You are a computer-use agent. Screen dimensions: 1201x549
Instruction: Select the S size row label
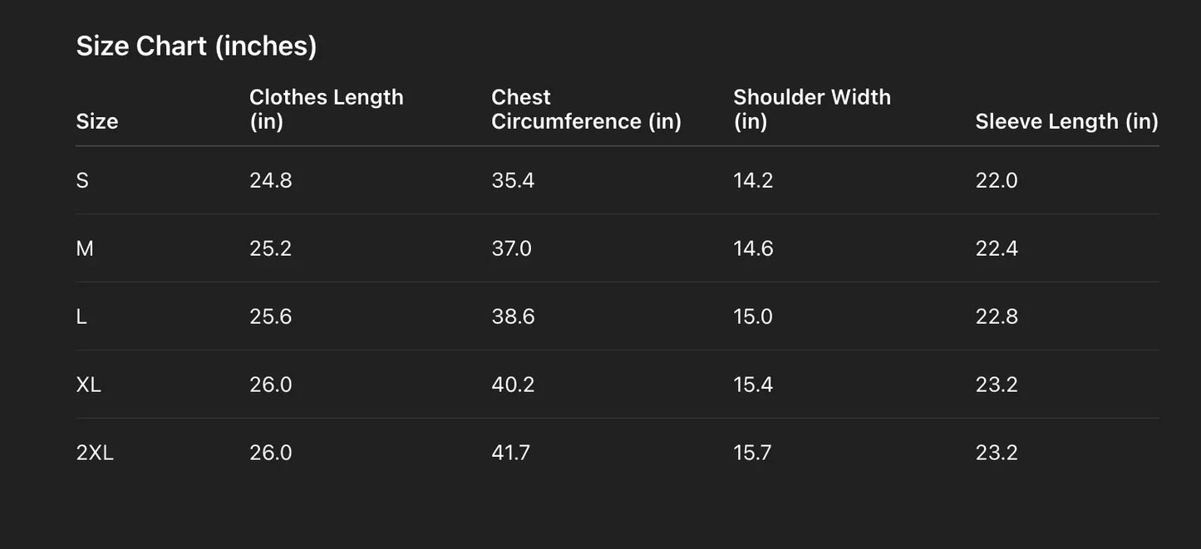click(82, 180)
